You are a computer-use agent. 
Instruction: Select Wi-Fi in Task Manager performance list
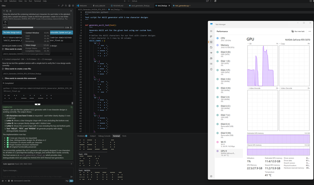click(229, 144)
